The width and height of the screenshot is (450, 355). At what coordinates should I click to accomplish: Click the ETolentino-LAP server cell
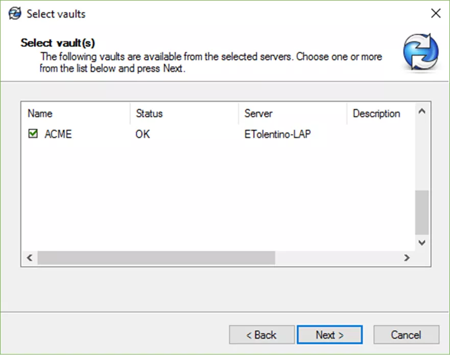point(277,135)
